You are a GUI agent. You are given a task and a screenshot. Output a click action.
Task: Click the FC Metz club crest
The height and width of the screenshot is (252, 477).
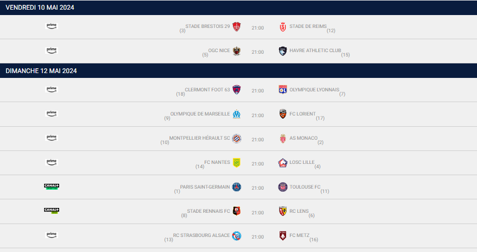tap(283, 235)
